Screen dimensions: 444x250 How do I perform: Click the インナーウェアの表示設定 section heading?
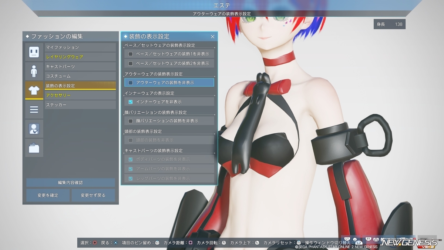coord(149,93)
